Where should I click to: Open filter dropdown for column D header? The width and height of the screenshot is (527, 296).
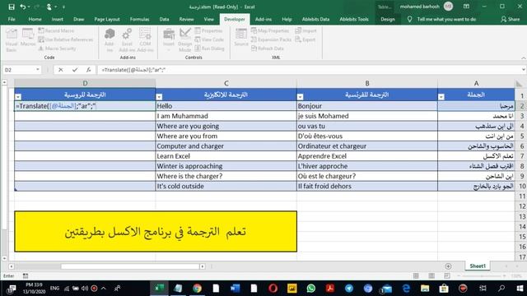[x=18, y=97]
